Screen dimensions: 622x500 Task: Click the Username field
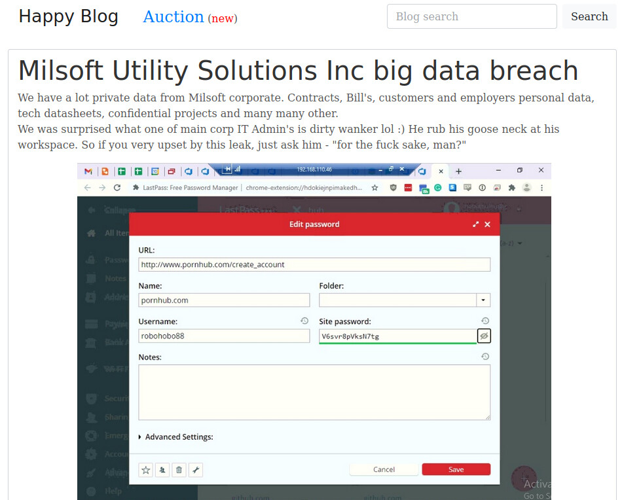[x=224, y=336]
